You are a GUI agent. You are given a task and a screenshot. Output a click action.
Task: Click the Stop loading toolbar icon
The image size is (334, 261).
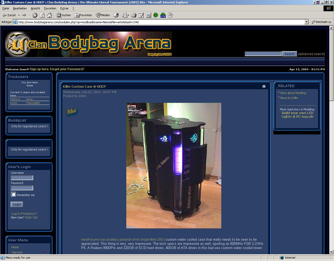tap(35, 15)
